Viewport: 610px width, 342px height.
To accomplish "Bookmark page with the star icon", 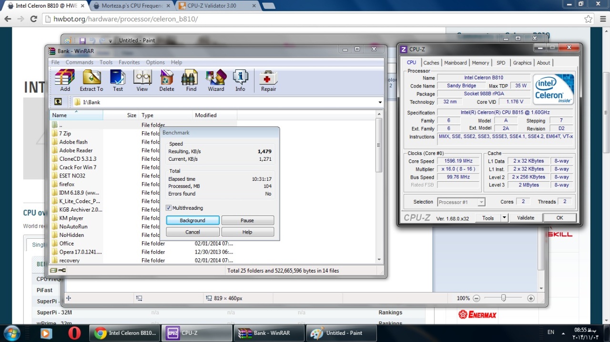I will 589,19.
